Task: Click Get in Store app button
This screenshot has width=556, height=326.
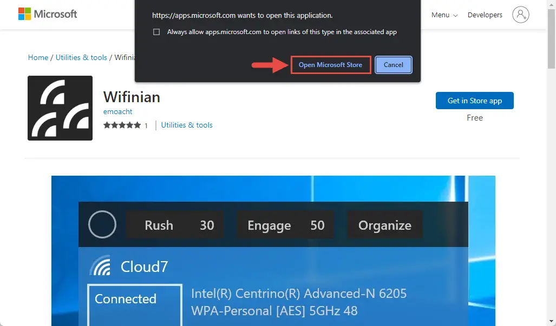Action: pyautogui.click(x=474, y=101)
